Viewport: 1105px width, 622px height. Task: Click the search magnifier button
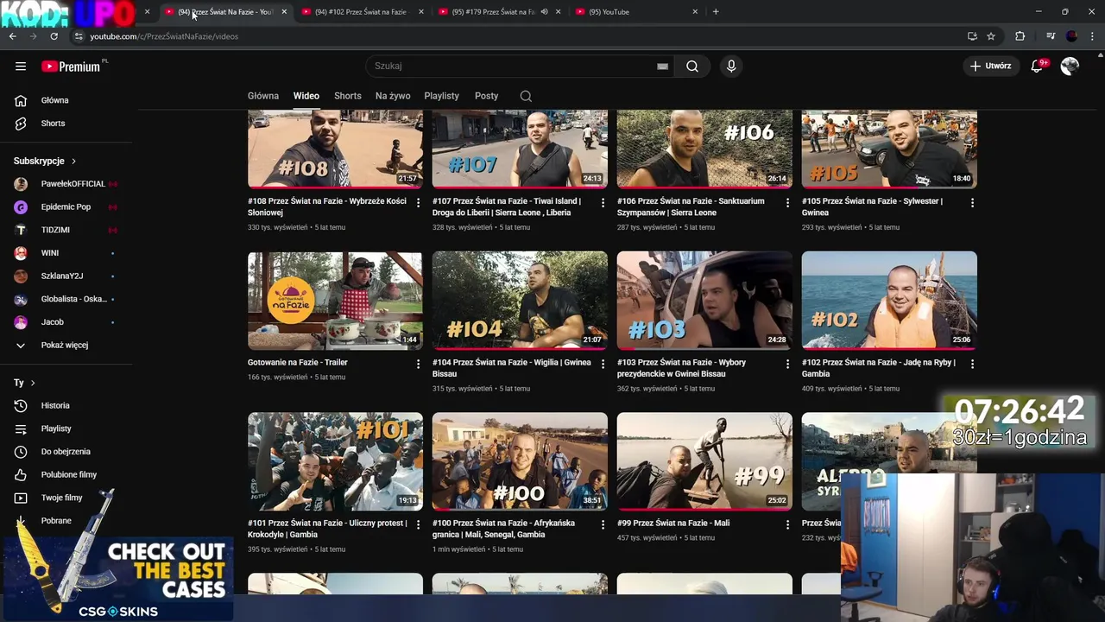tap(692, 66)
